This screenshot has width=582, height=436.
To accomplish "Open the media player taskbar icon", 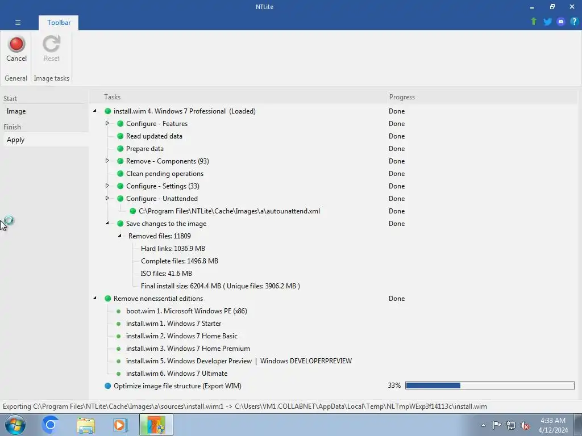I will 120,425.
